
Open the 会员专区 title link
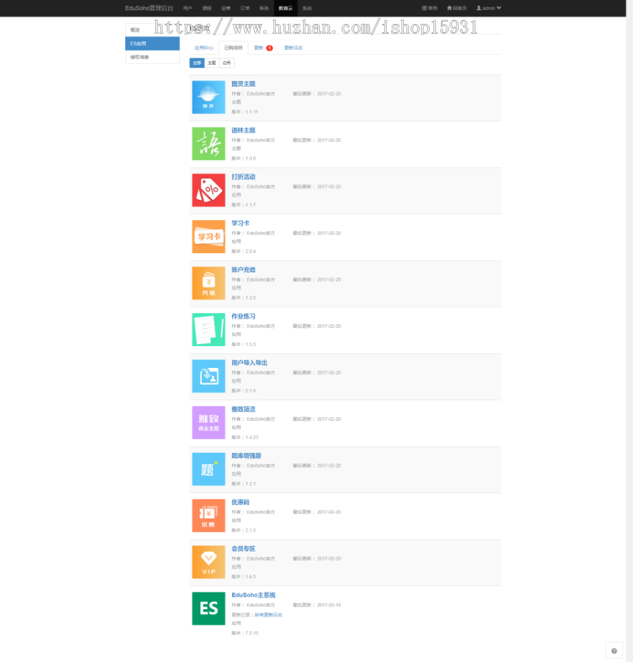pos(243,548)
